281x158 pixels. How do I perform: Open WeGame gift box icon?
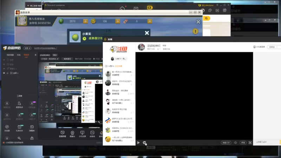point(224,11)
